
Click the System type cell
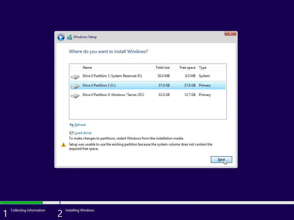tap(204, 76)
